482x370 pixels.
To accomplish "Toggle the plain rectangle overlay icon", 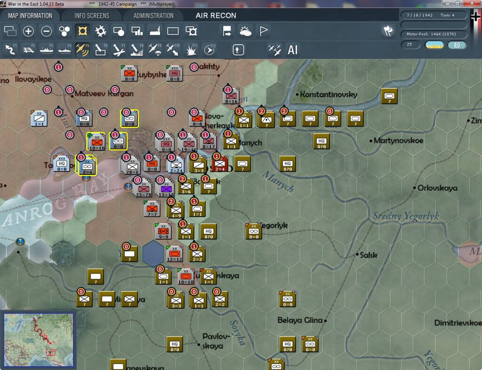I will (x=173, y=31).
